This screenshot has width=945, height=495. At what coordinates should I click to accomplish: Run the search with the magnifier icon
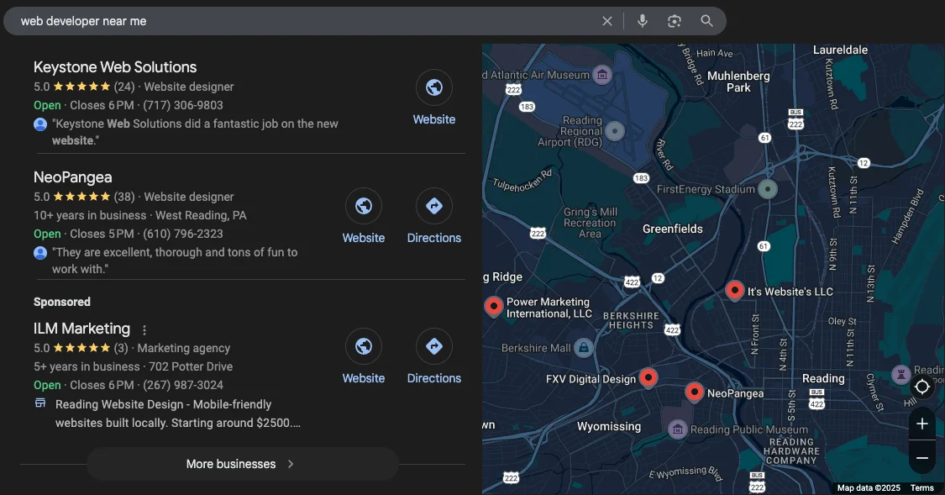click(706, 20)
